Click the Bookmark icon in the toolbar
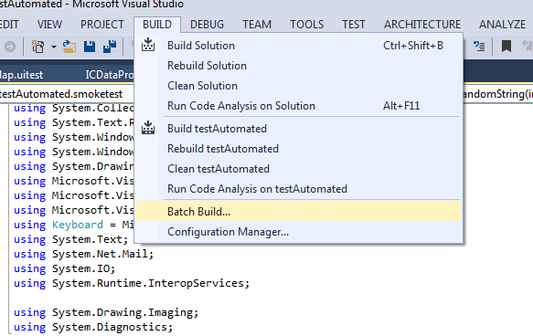533x336 pixels. (506, 47)
